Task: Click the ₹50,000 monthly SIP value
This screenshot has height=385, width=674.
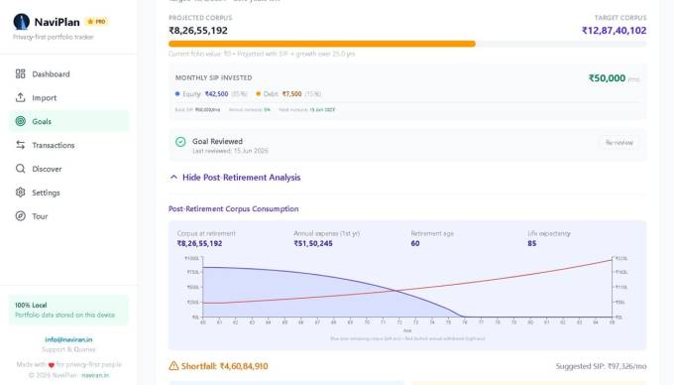Action: 607,78
